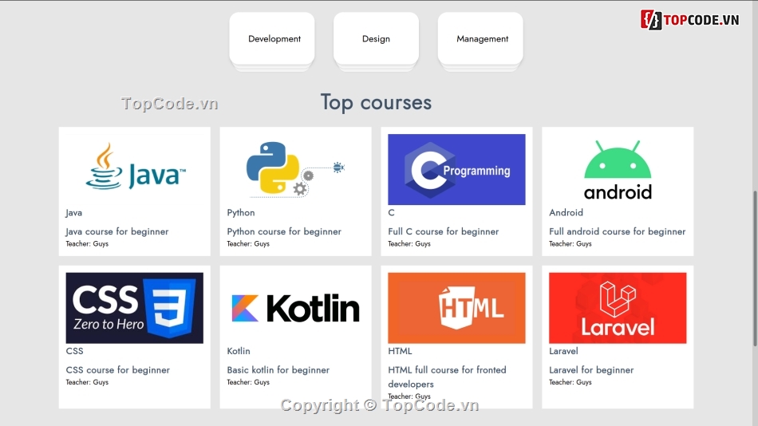
Task: Click the red Laravel logo image
Action: point(618,307)
